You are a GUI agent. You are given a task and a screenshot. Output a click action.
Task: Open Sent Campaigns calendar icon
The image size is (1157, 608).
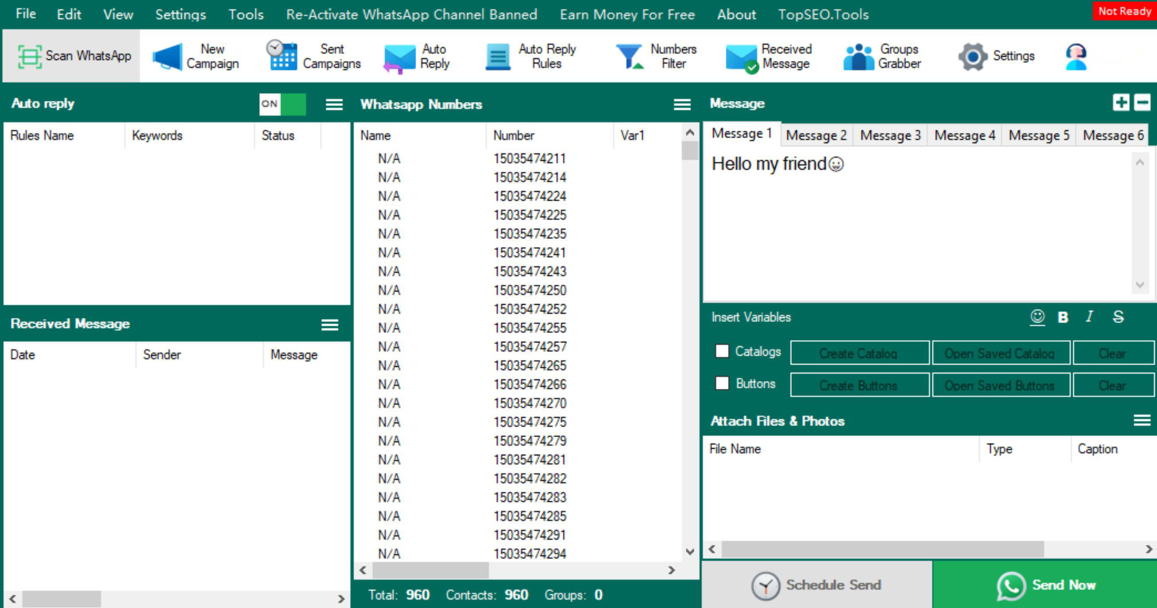coord(281,56)
